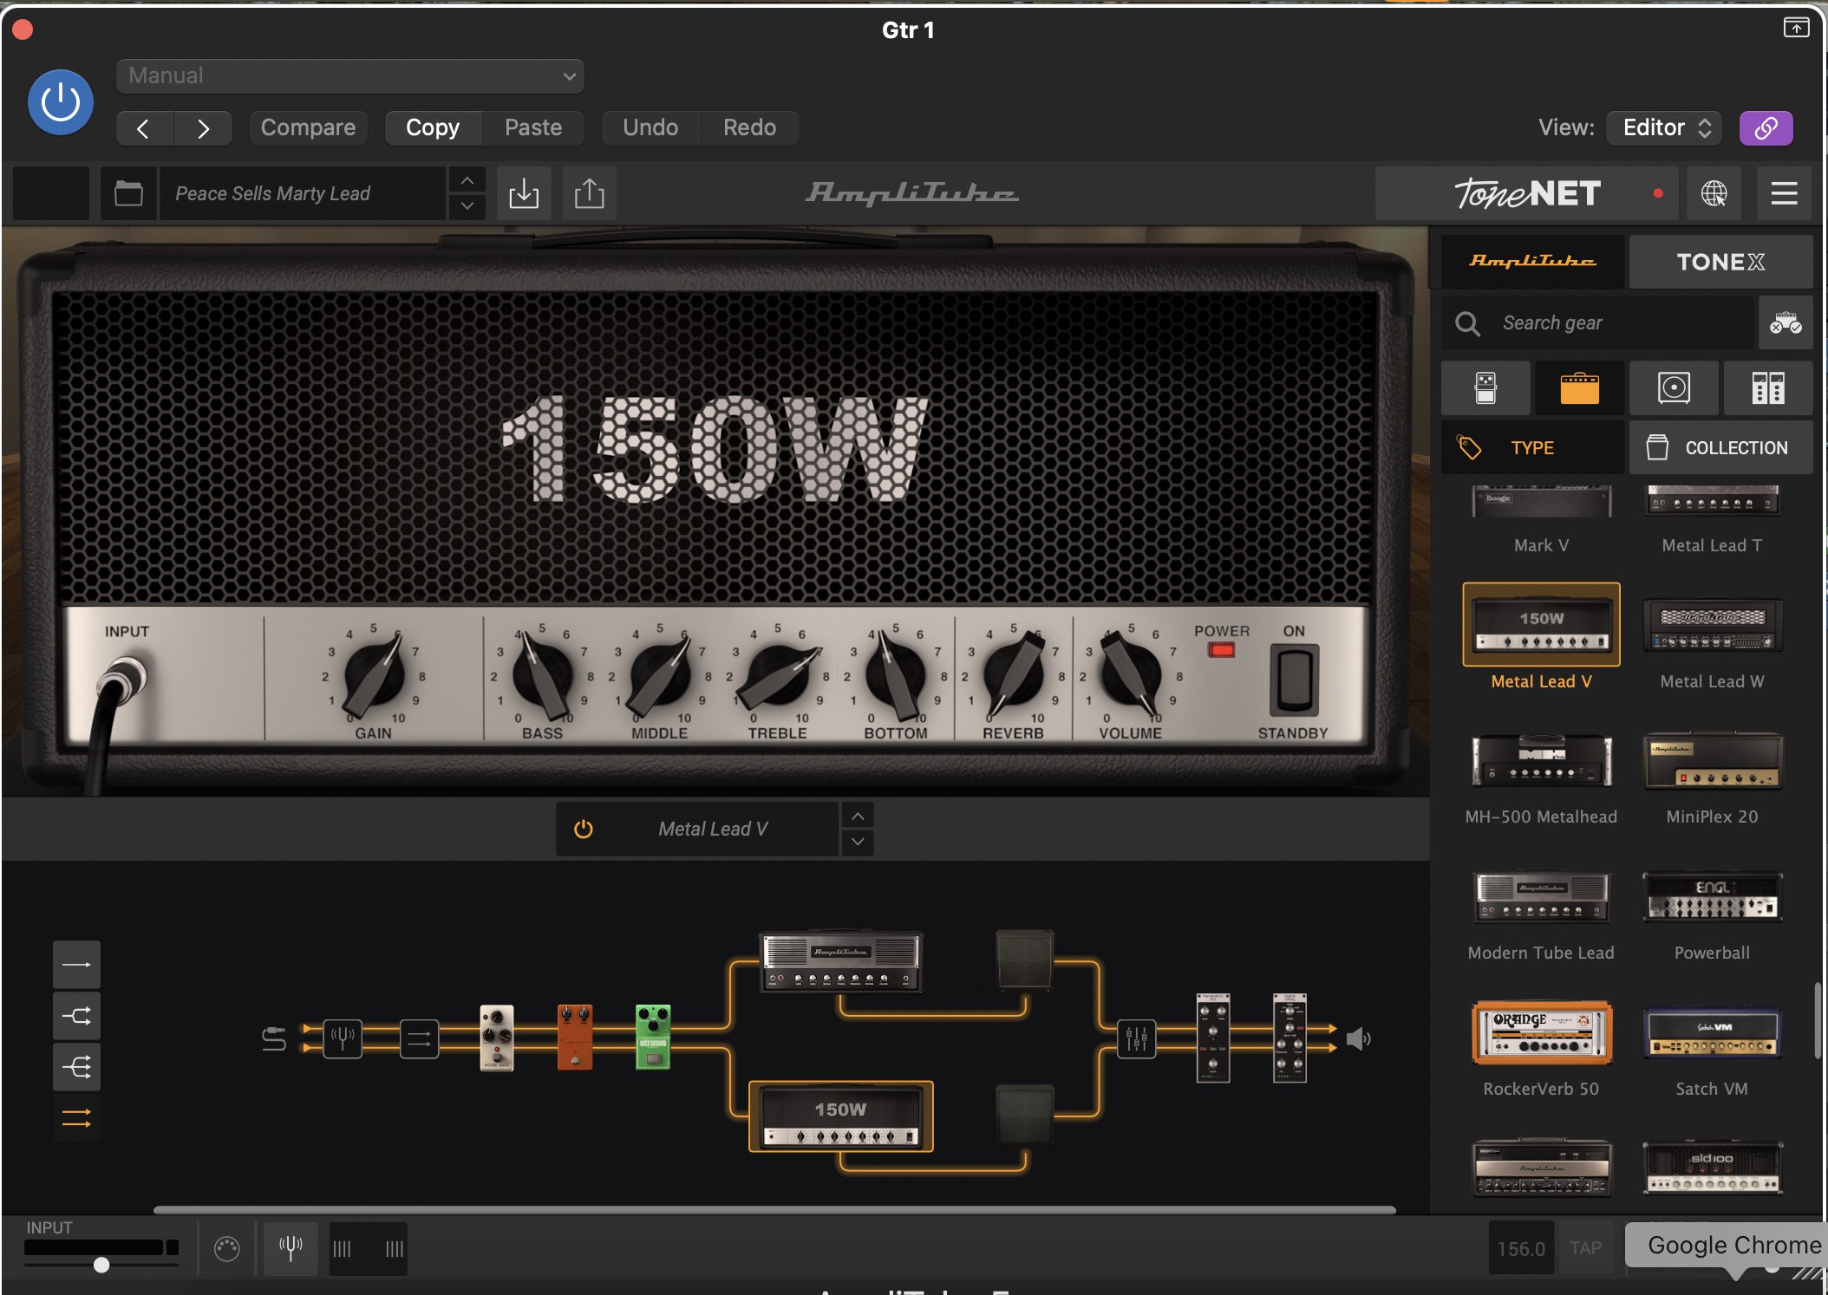Viewport: 1828px width, 1295px height.
Task: Click the Undo button
Action: pyautogui.click(x=650, y=128)
